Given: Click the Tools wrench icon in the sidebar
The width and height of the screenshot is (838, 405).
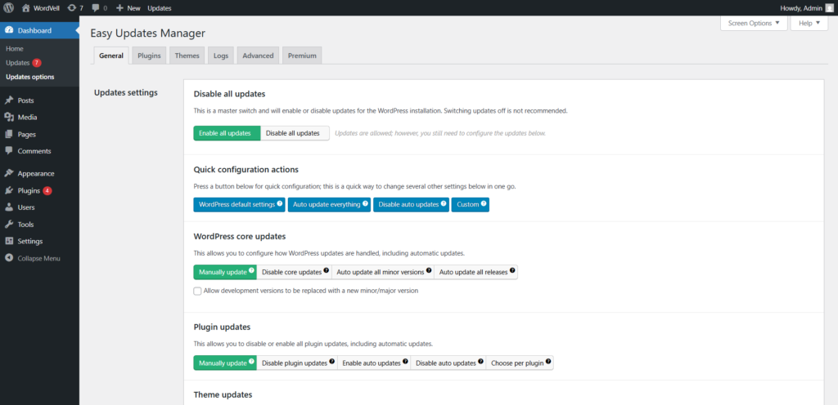Looking at the screenshot, I should [x=9, y=225].
